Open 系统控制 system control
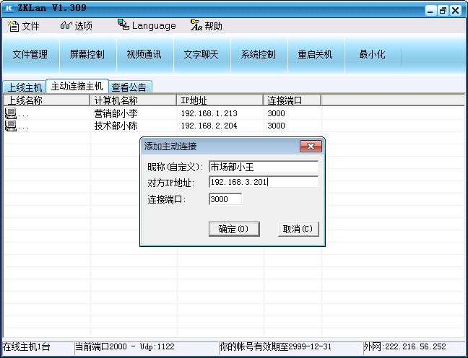468x358 pixels. 258,54
